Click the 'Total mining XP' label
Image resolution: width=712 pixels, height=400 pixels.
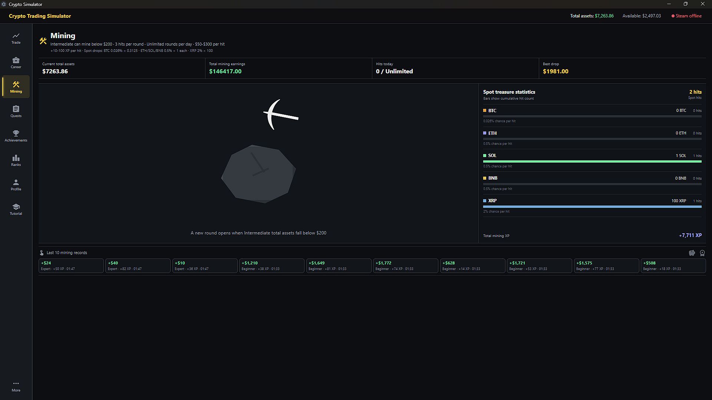[x=496, y=236]
